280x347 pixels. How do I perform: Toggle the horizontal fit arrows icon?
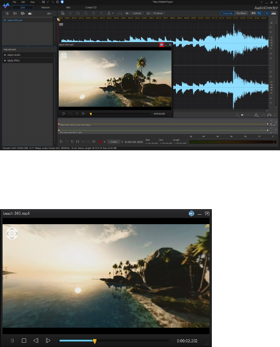(x=253, y=13)
